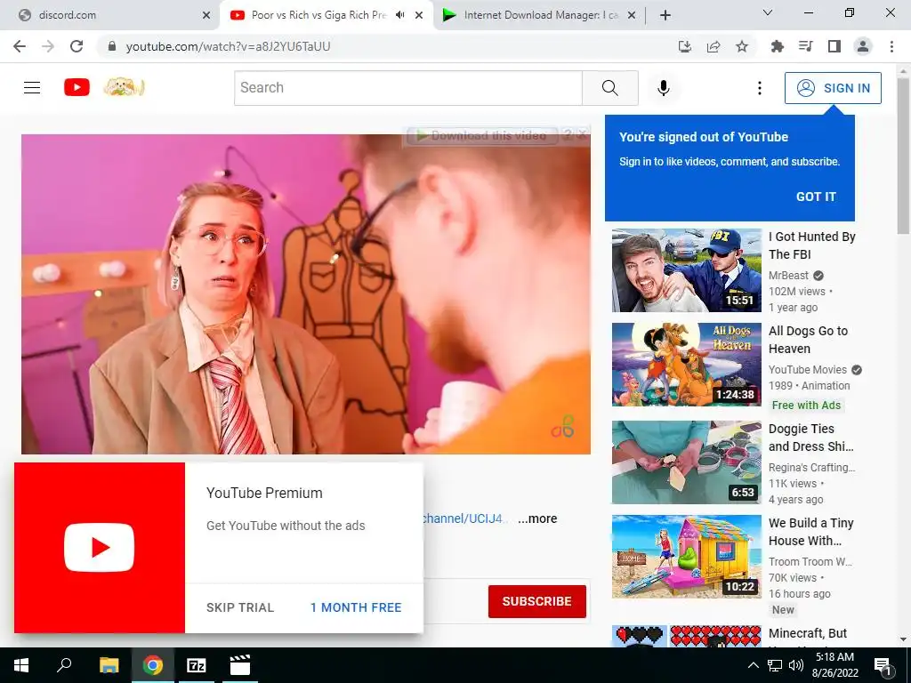Open We Build a Tiny House thumbnail

(686, 557)
